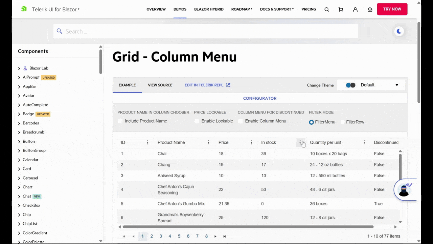Image resolution: width=433 pixels, height=244 pixels.
Task: Click the TRY NOW button
Action: pyautogui.click(x=392, y=9)
